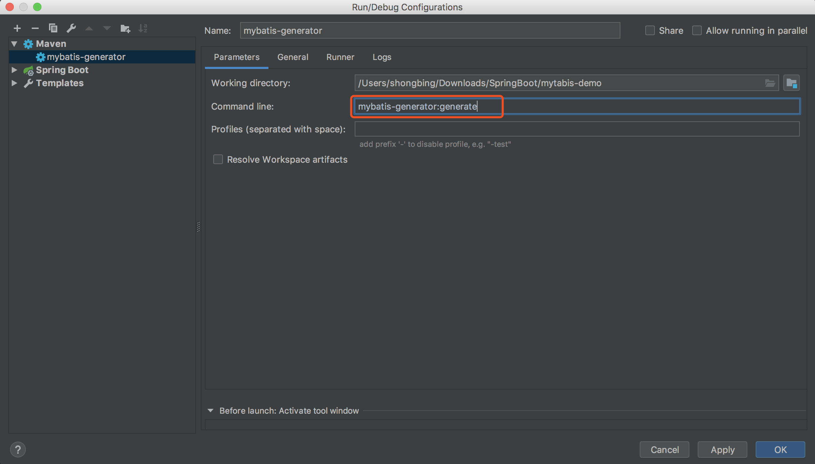This screenshot has width=815, height=464.
Task: Focus the Profiles input field
Action: (x=577, y=129)
